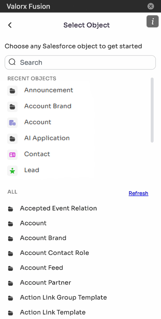Screen dimensions: 161x319
Task: Click the purple Account building icon
Action: pyautogui.click(x=12, y=123)
